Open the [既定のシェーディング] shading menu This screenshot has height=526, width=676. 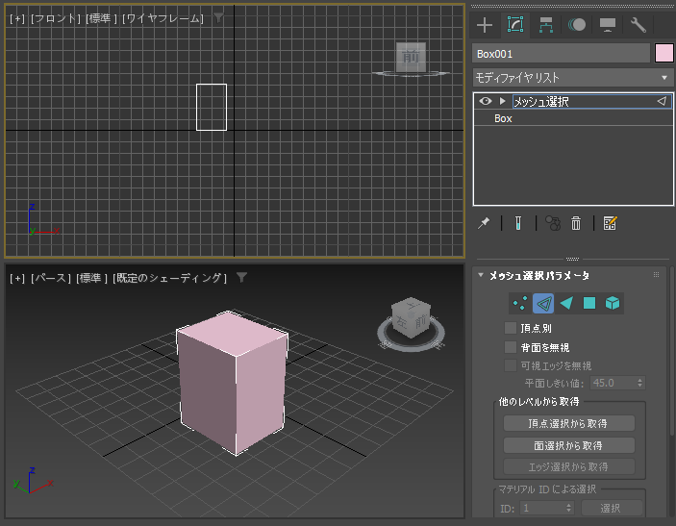click(169, 278)
